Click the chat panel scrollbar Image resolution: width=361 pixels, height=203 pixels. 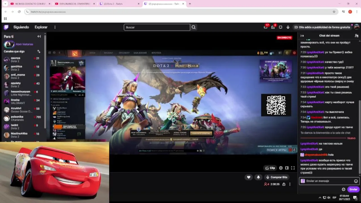tap(359, 137)
